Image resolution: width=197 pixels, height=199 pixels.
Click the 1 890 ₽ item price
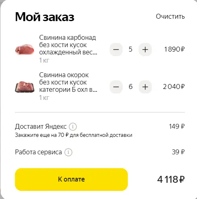coord(174,49)
